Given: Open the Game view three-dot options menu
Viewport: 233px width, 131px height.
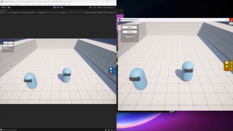Looking at the screenshot, I should 115,11.
